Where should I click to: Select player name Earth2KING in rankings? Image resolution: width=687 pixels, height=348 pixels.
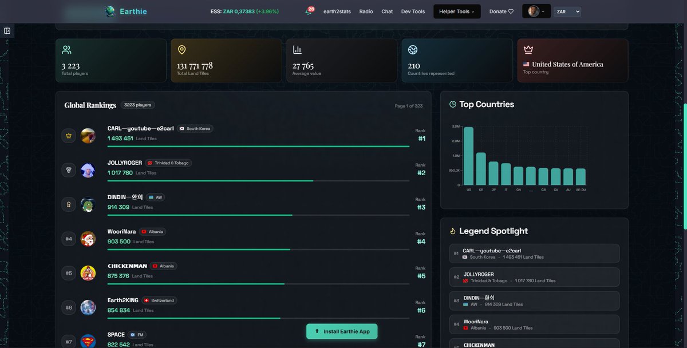(123, 300)
